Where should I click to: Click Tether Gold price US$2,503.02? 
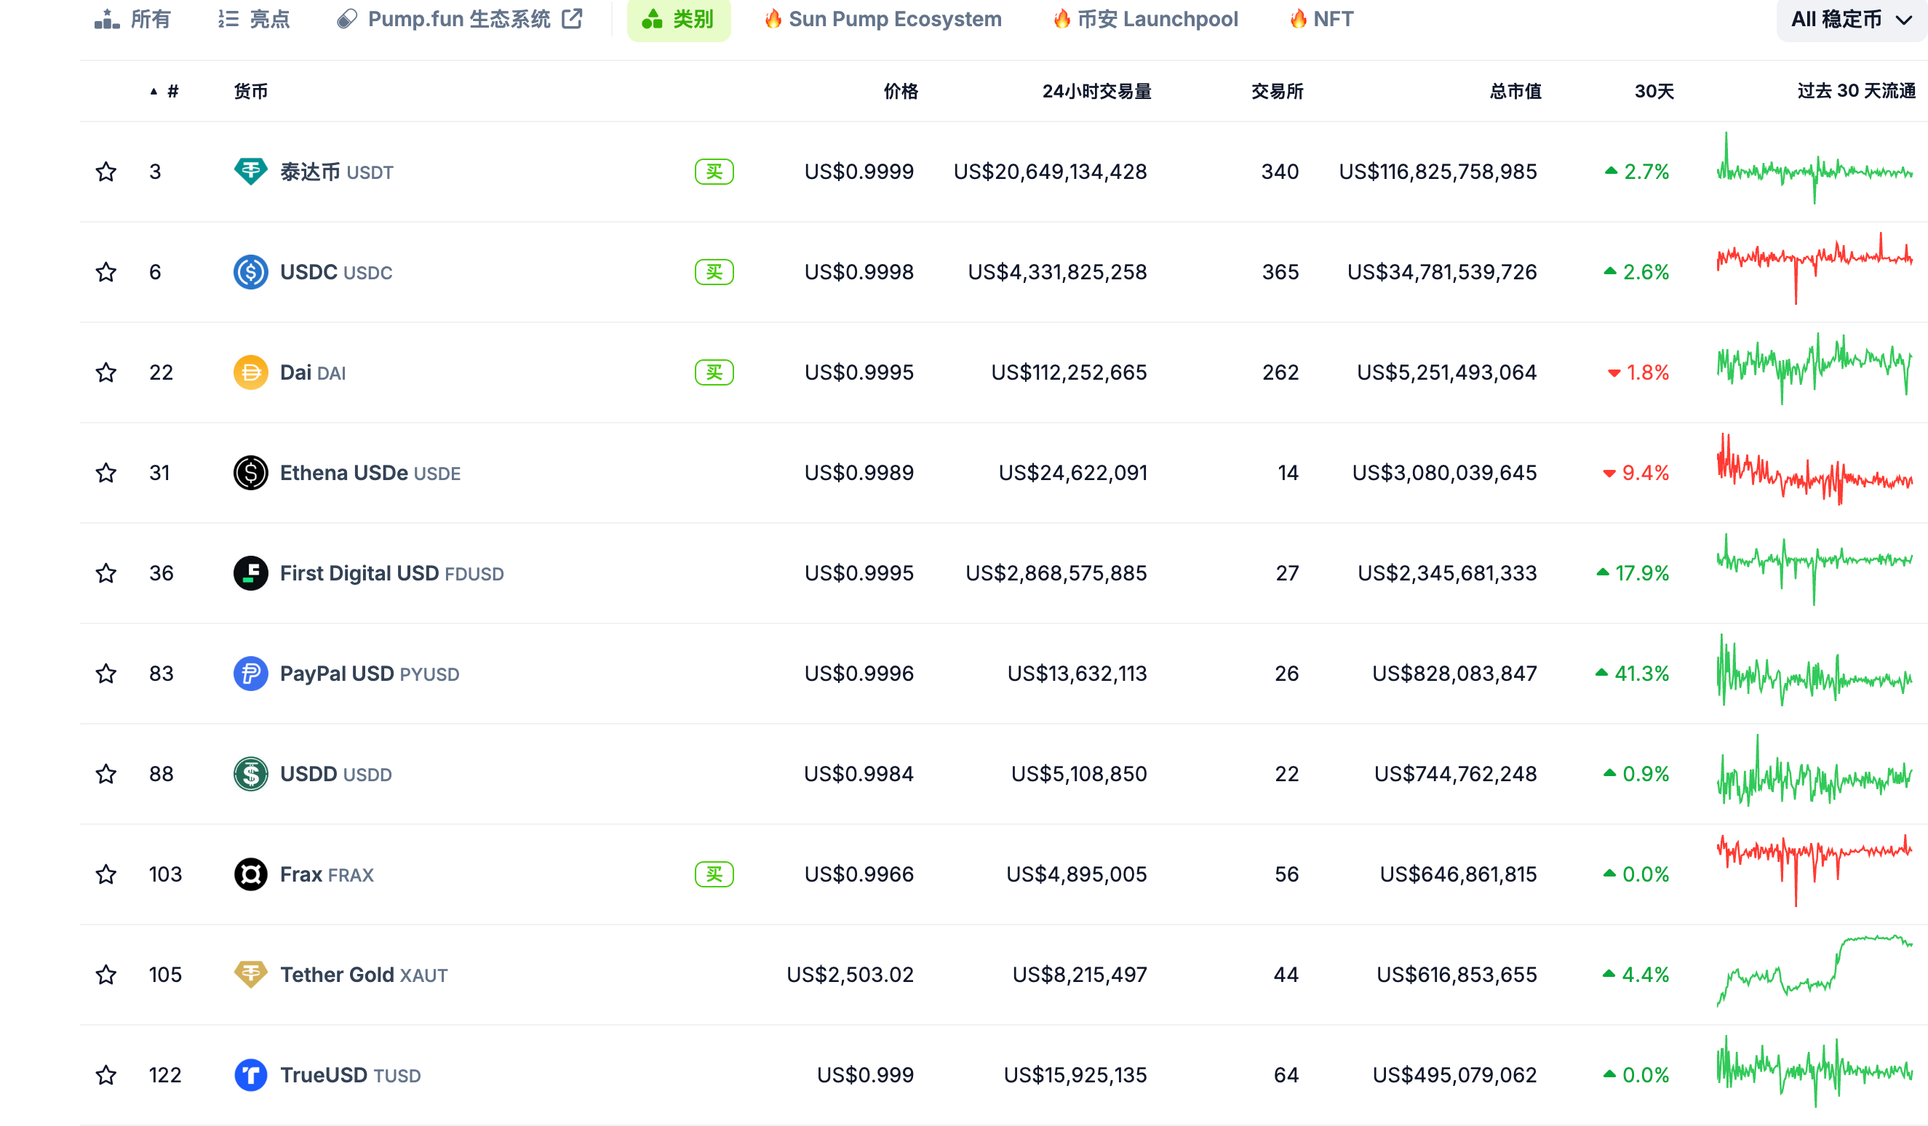point(850,975)
